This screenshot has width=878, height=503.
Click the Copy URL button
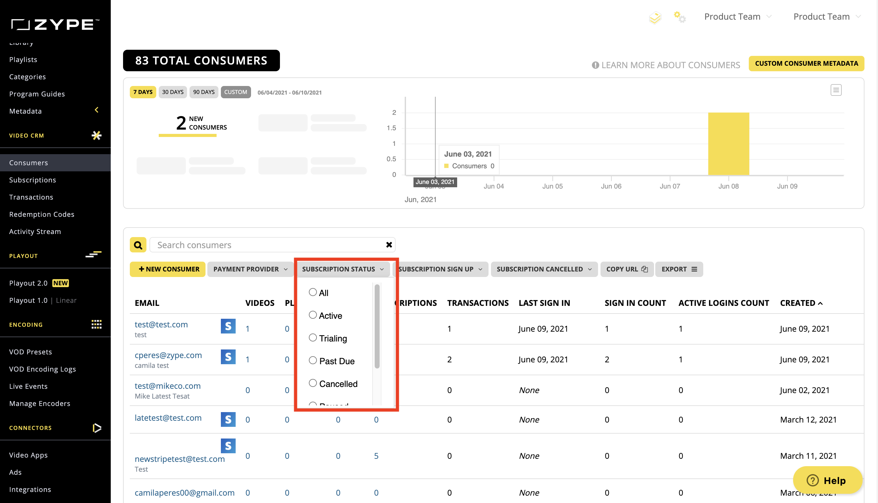click(x=627, y=269)
